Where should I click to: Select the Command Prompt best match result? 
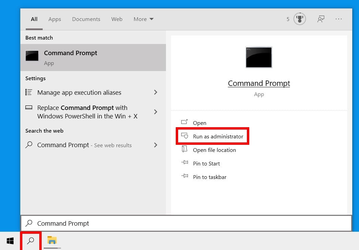click(x=93, y=58)
